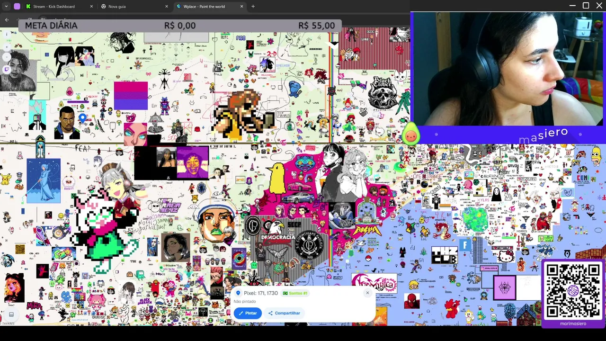Image resolution: width=606 pixels, height=341 pixels.
Task: Open the Twitch icon button on map
Action: [7, 69]
